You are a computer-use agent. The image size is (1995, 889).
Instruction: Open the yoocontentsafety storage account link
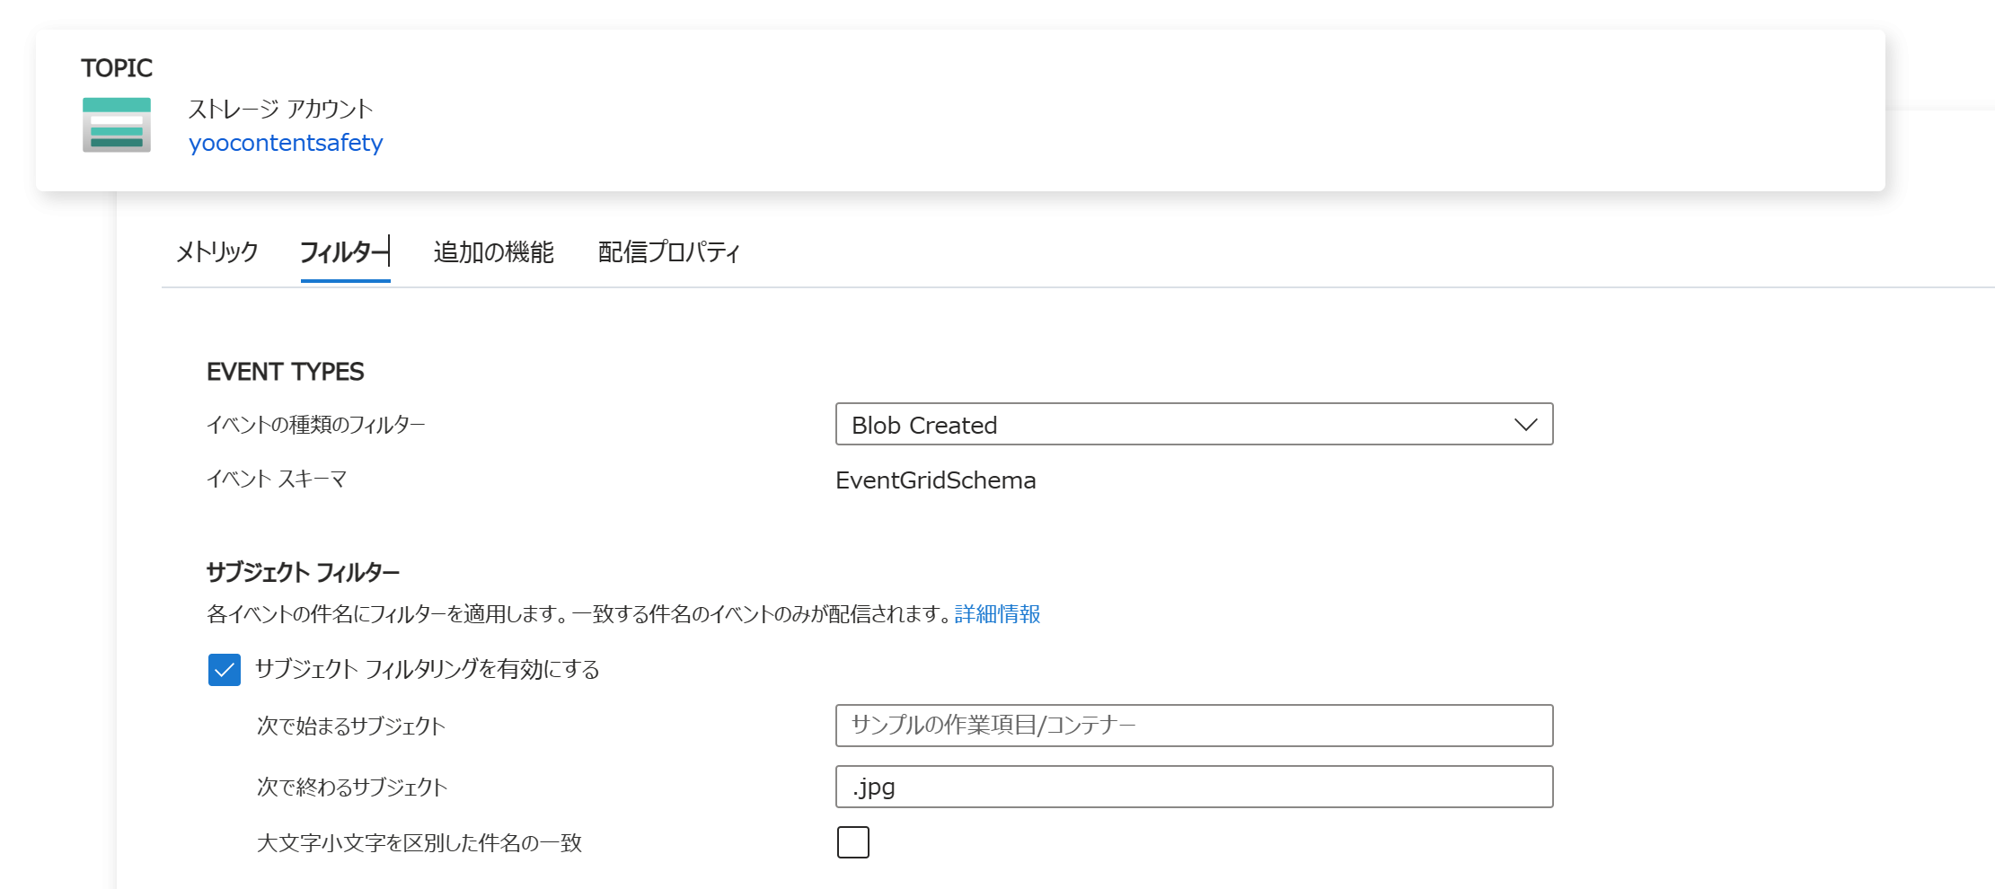(x=286, y=143)
